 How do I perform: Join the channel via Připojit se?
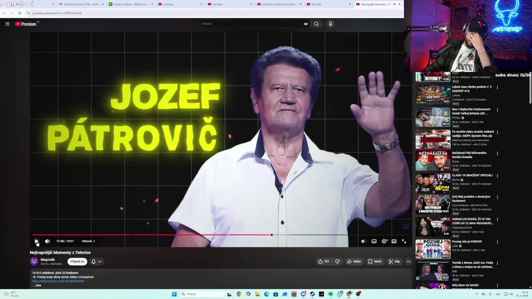pos(77,262)
